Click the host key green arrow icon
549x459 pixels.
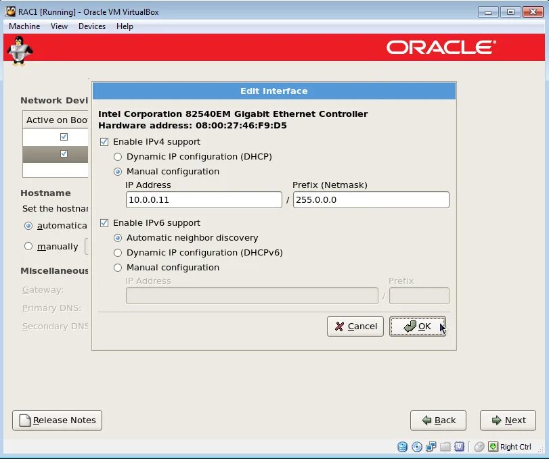pos(493,446)
